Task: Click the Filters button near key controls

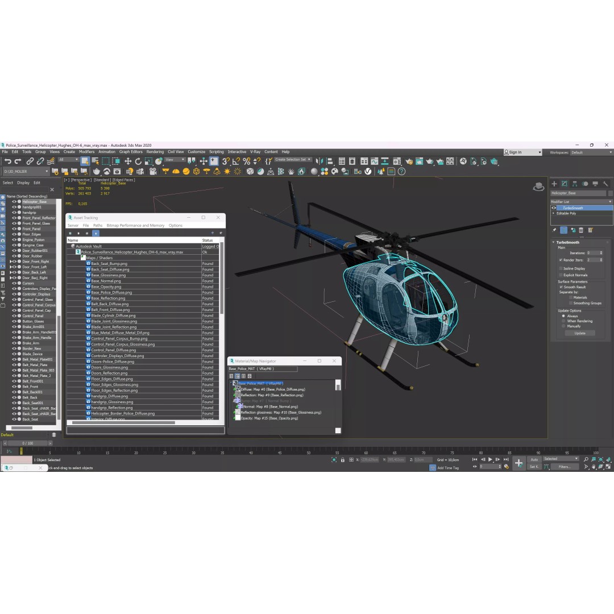Action: (565, 467)
